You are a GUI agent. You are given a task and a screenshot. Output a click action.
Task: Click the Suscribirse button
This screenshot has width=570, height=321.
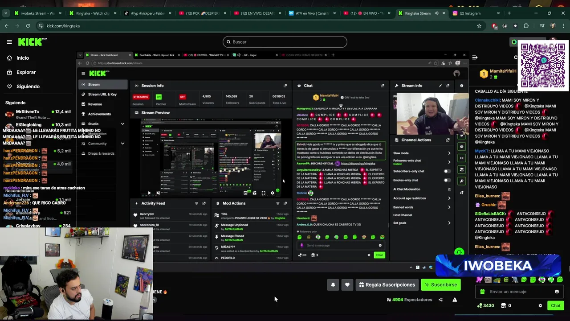(x=441, y=285)
